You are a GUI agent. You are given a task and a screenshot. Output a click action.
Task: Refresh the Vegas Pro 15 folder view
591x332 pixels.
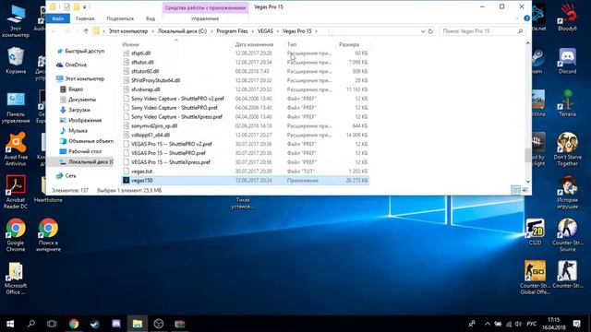[430, 31]
